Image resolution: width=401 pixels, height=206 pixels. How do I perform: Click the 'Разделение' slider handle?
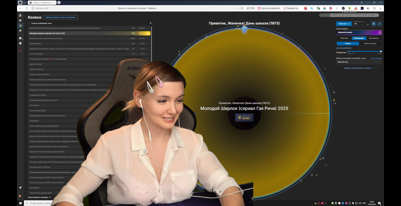381,51
